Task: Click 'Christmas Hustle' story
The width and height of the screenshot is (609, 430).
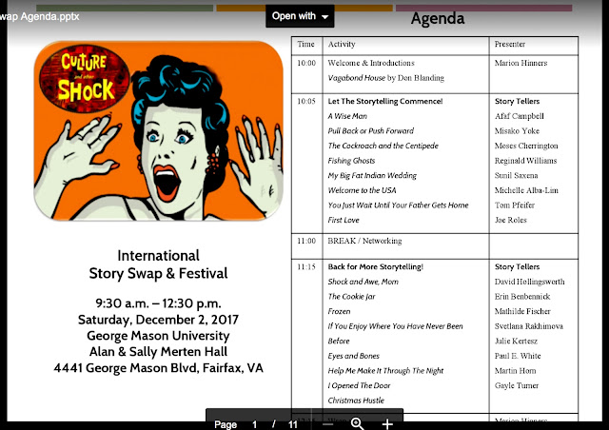Action: coord(356,401)
